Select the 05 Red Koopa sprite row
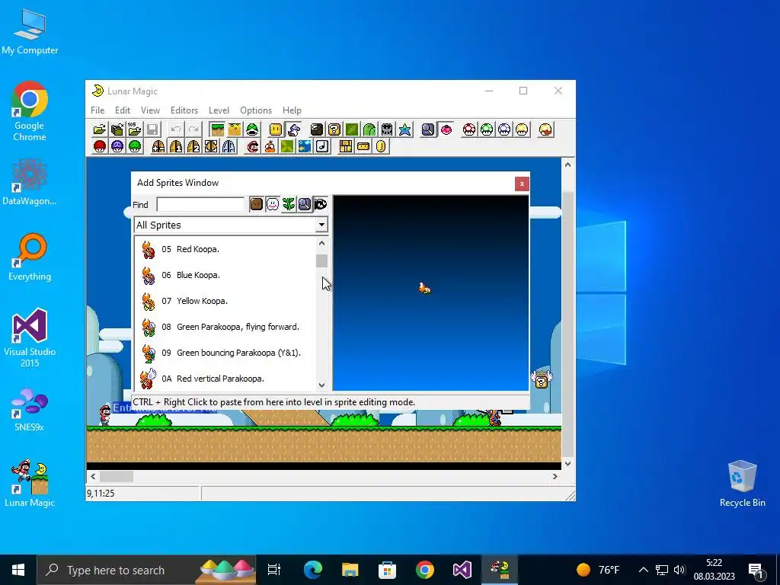 point(225,249)
